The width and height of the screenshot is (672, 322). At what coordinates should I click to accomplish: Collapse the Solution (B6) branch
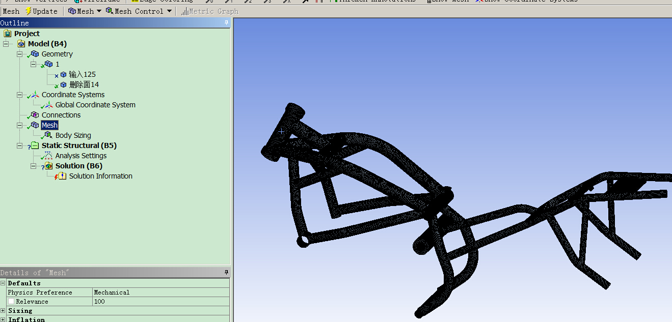(33, 166)
